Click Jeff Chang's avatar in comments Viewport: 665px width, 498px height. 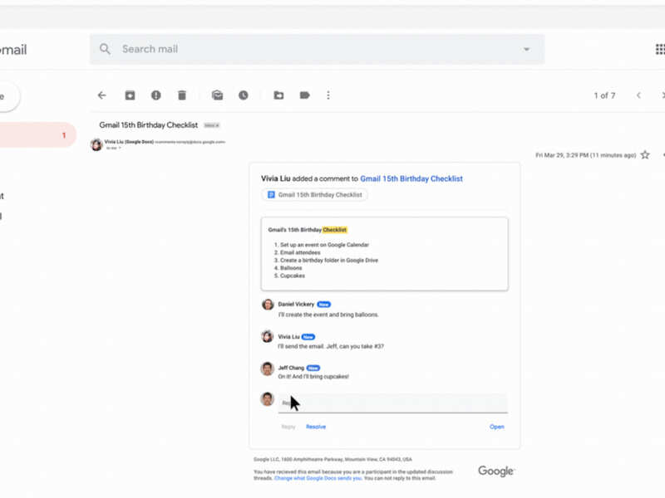pyautogui.click(x=267, y=369)
